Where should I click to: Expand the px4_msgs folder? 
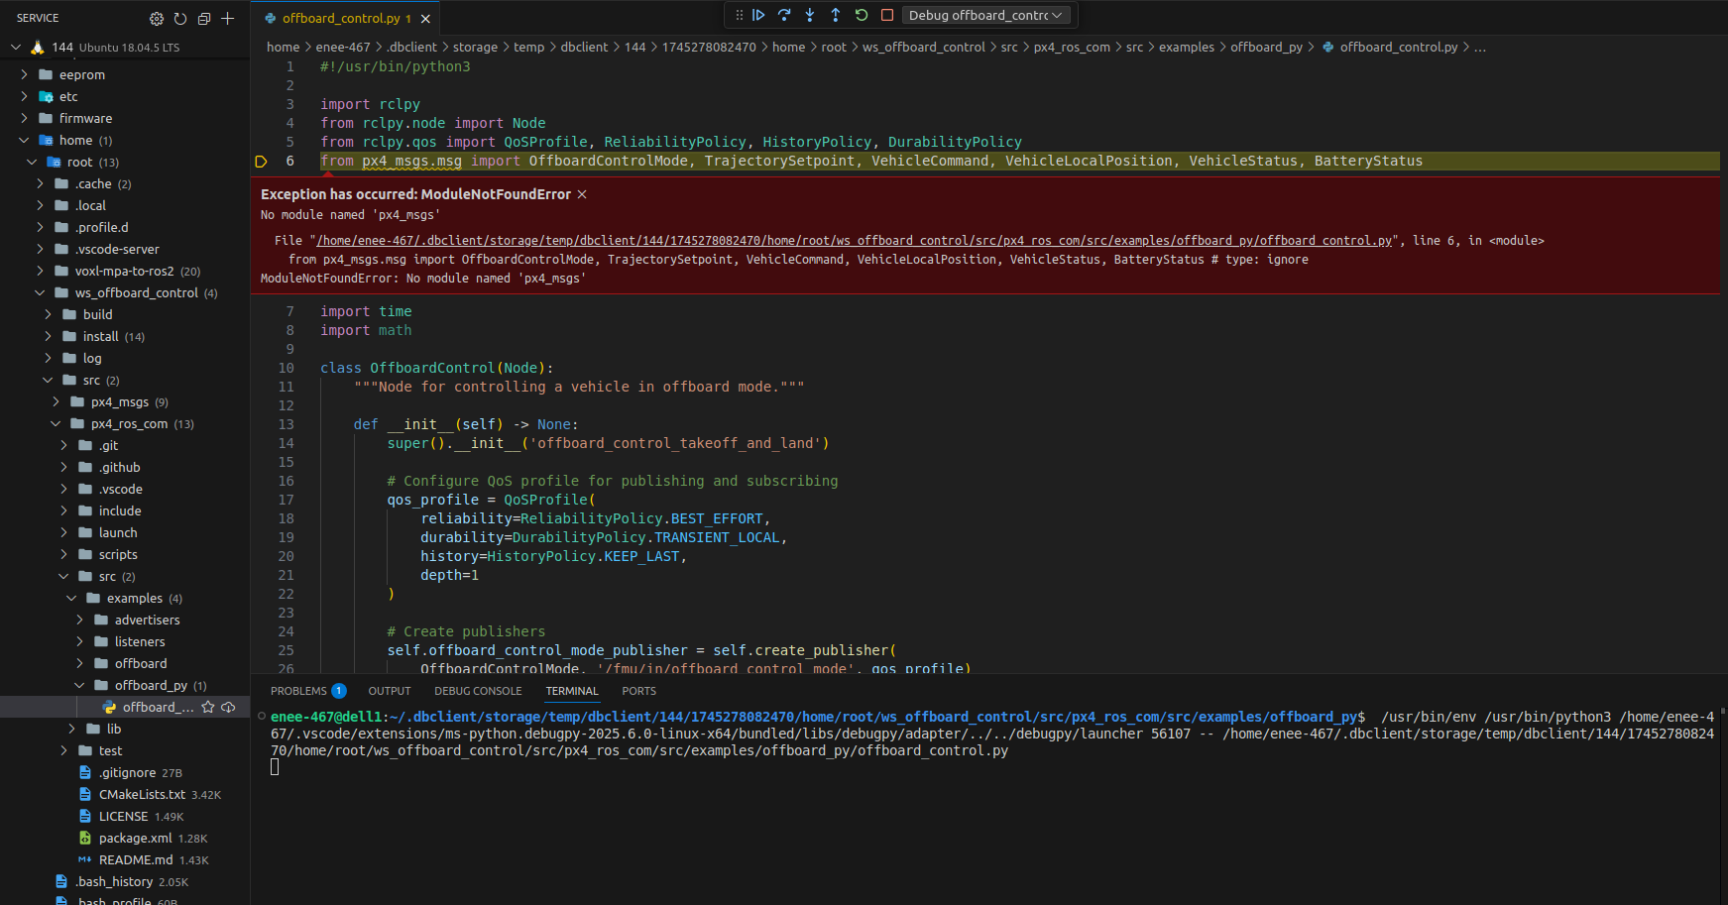56,401
